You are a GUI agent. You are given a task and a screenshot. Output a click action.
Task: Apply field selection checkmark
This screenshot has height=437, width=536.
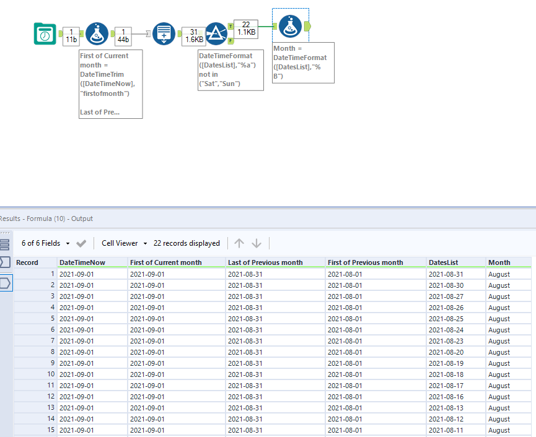(81, 243)
